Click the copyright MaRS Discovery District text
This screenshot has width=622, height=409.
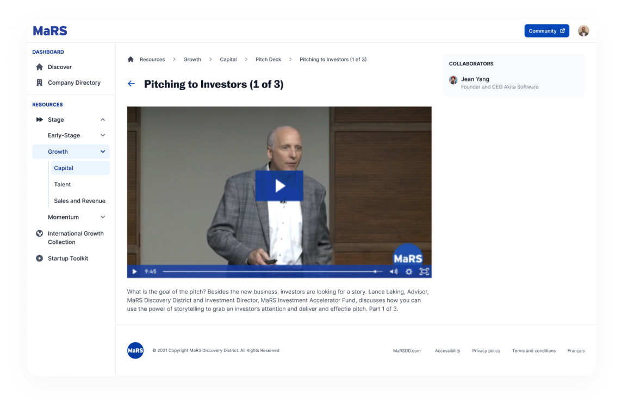216,350
